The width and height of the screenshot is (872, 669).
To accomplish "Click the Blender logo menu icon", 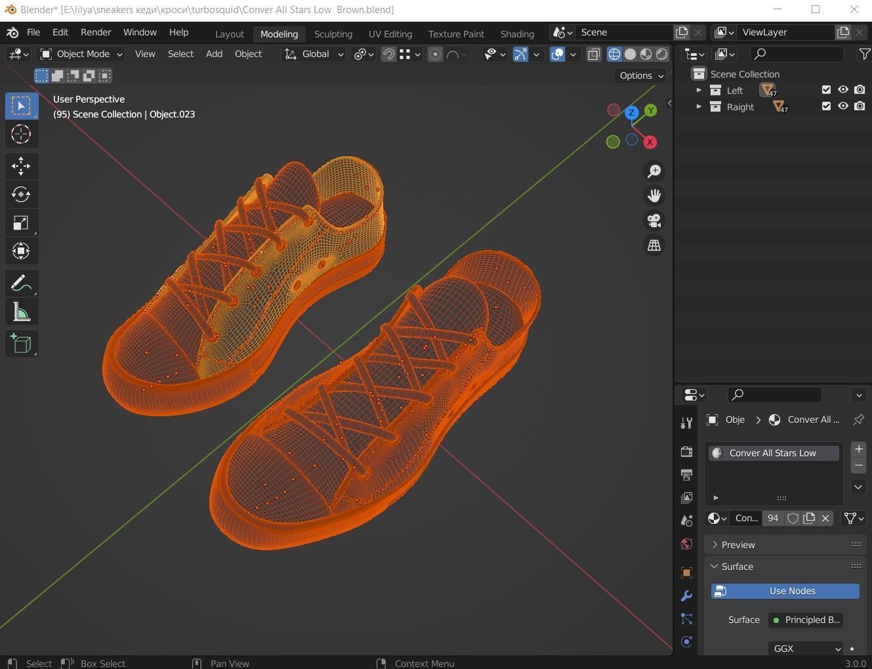I will click(x=12, y=32).
